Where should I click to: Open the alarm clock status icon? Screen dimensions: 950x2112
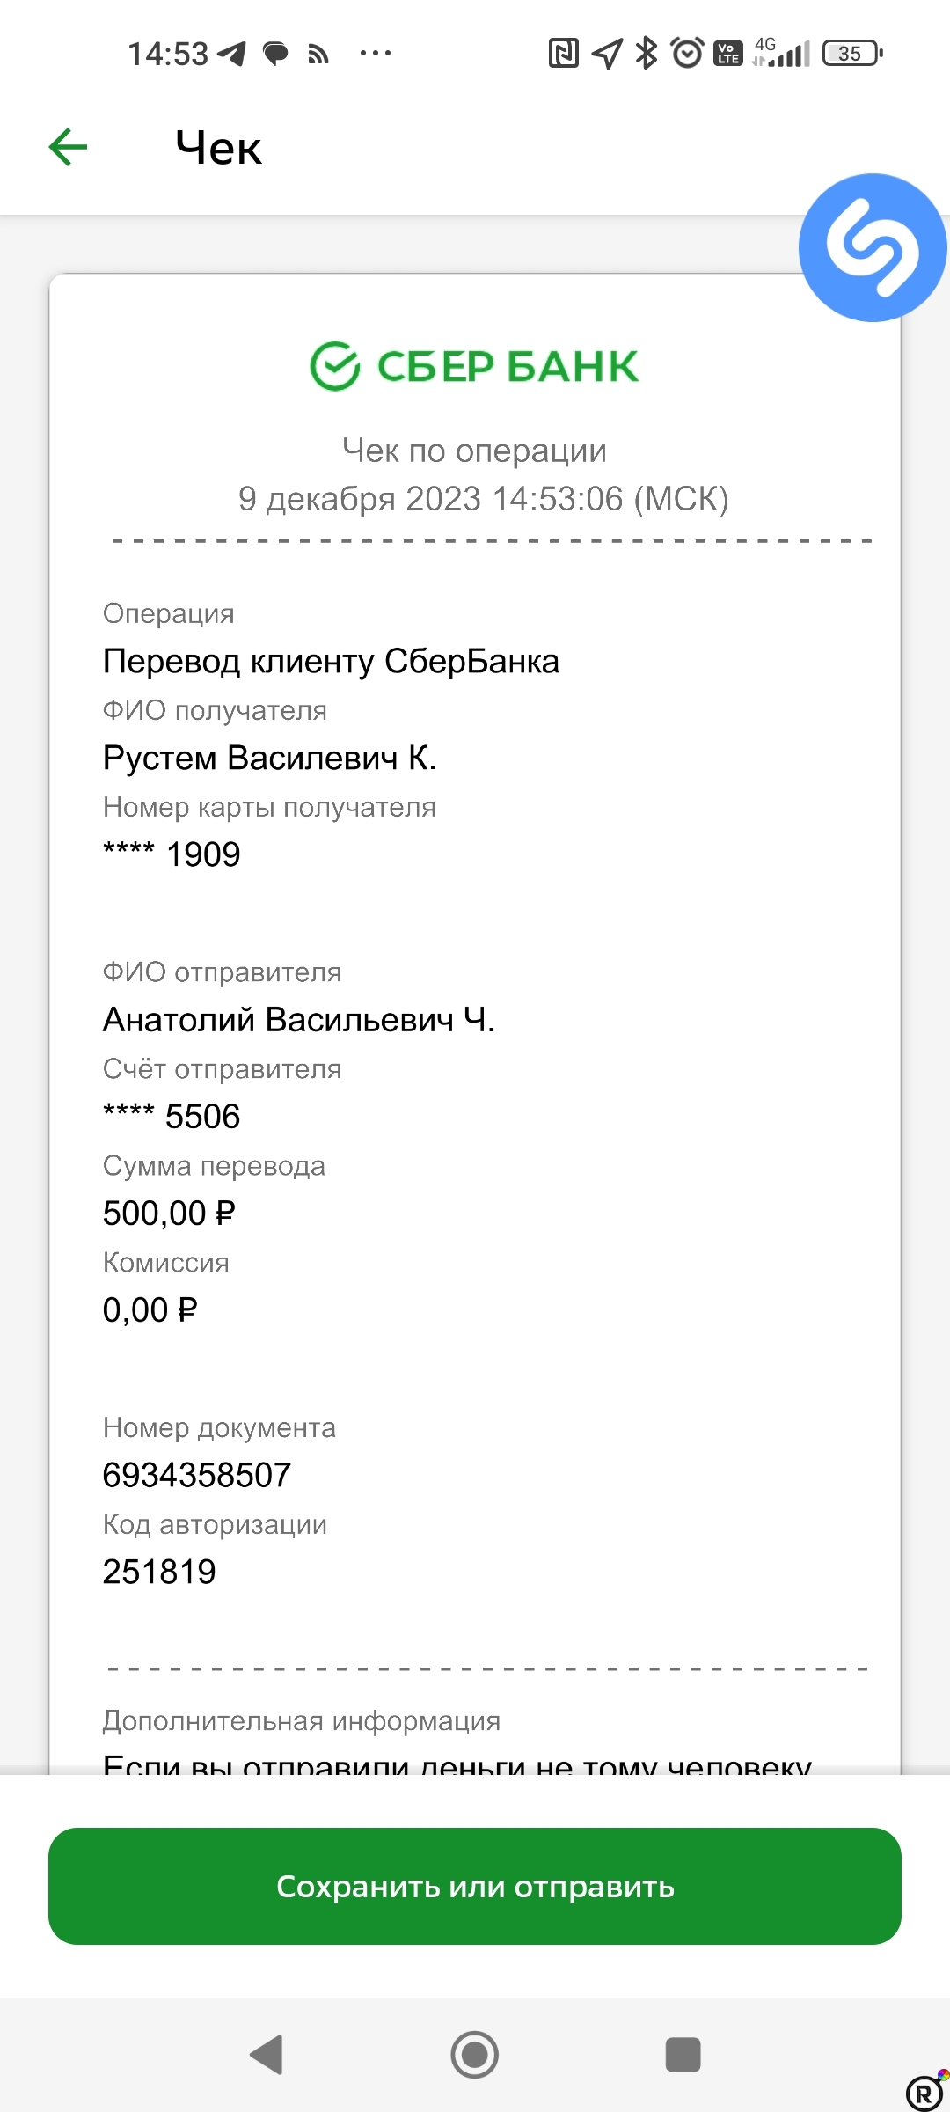686,54
